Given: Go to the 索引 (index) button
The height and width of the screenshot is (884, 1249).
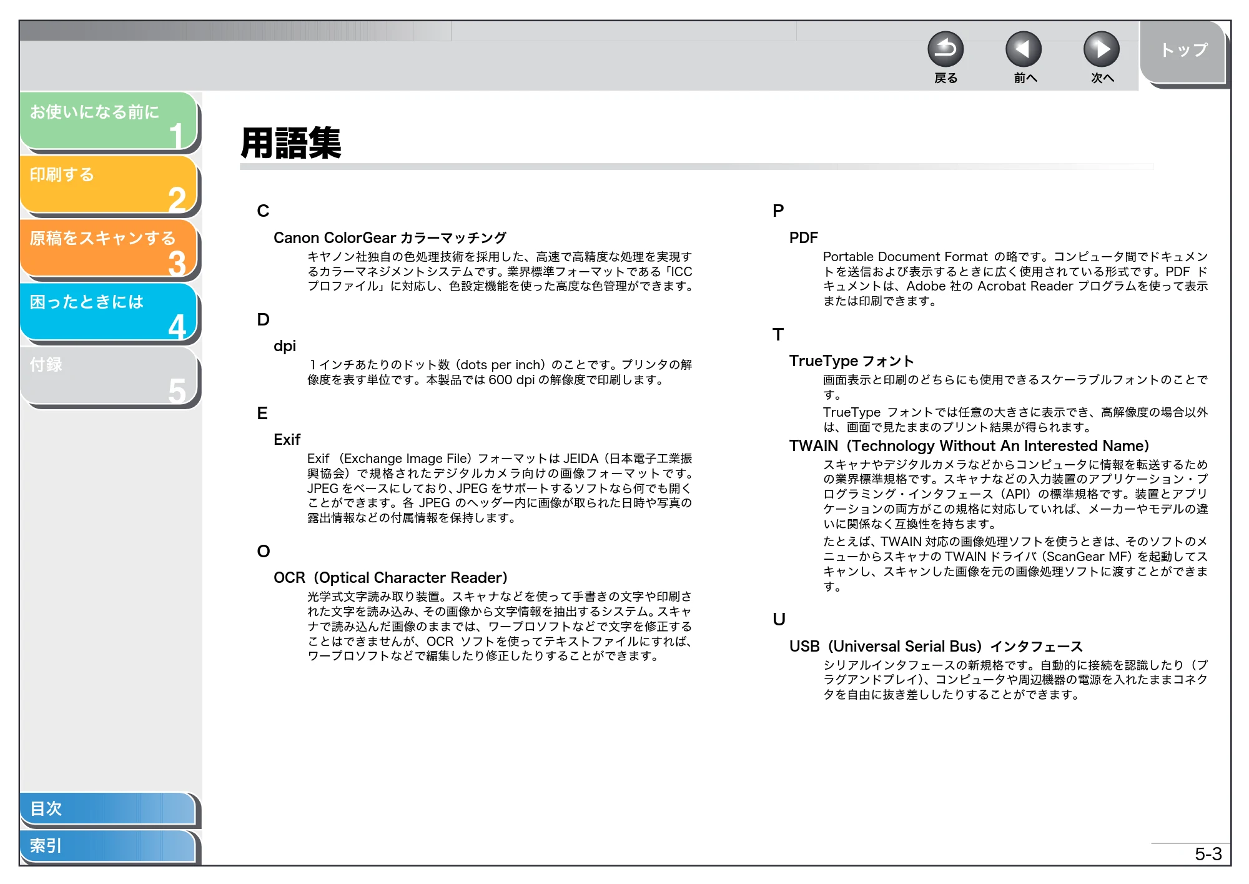Looking at the screenshot, I should pyautogui.click(x=108, y=846).
